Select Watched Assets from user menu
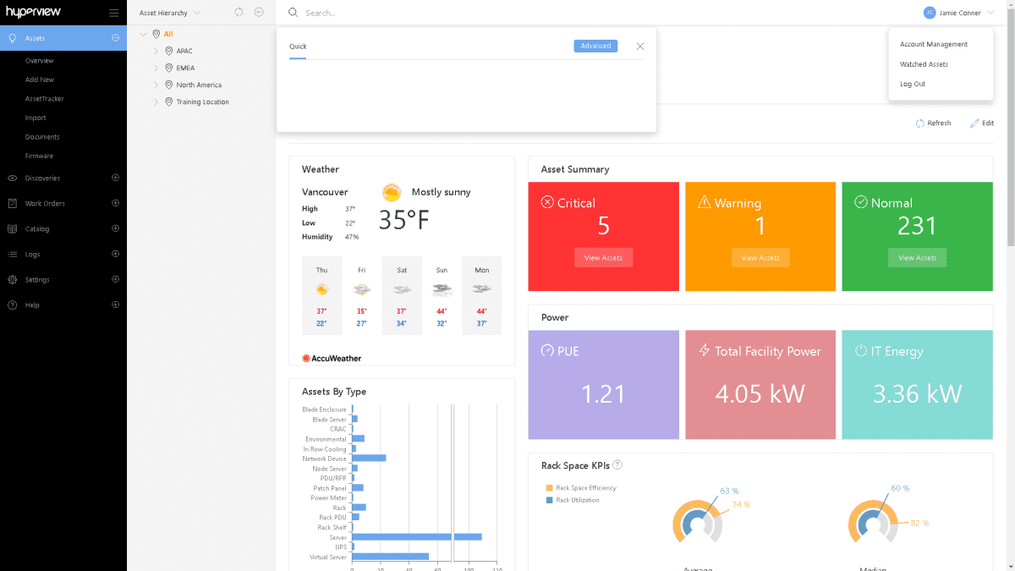 click(924, 64)
